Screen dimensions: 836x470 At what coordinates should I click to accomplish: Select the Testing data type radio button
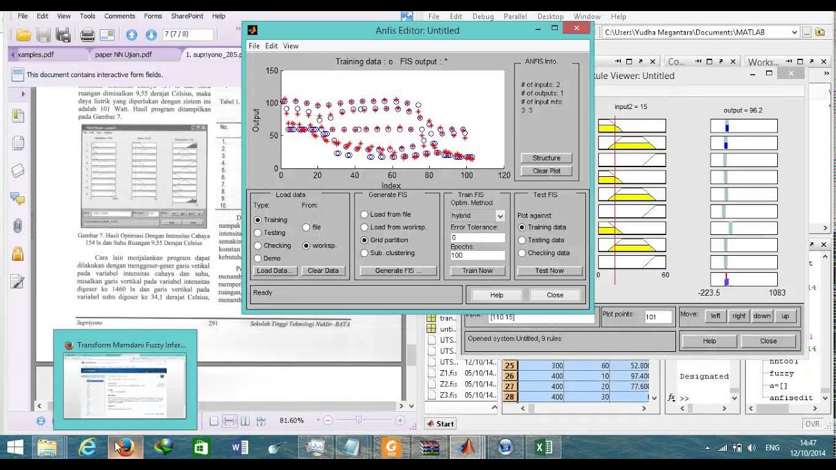pyautogui.click(x=258, y=232)
